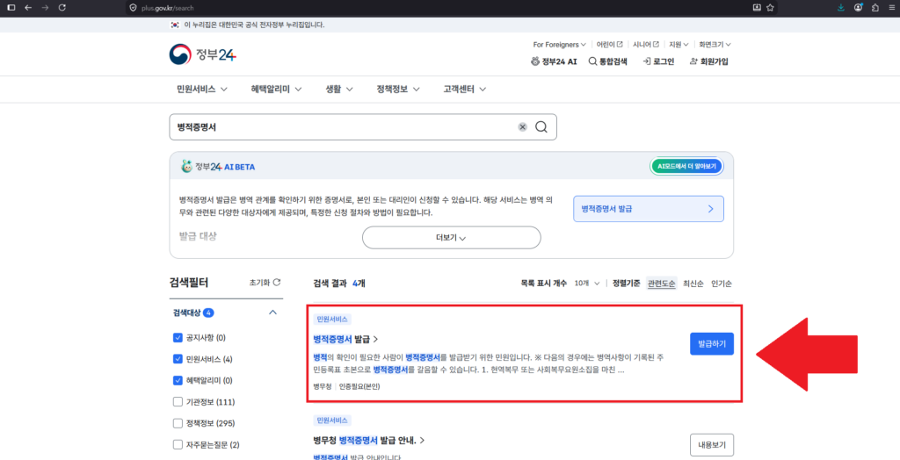Open the browser downloads icon
The height and width of the screenshot is (460, 900).
[x=841, y=7]
